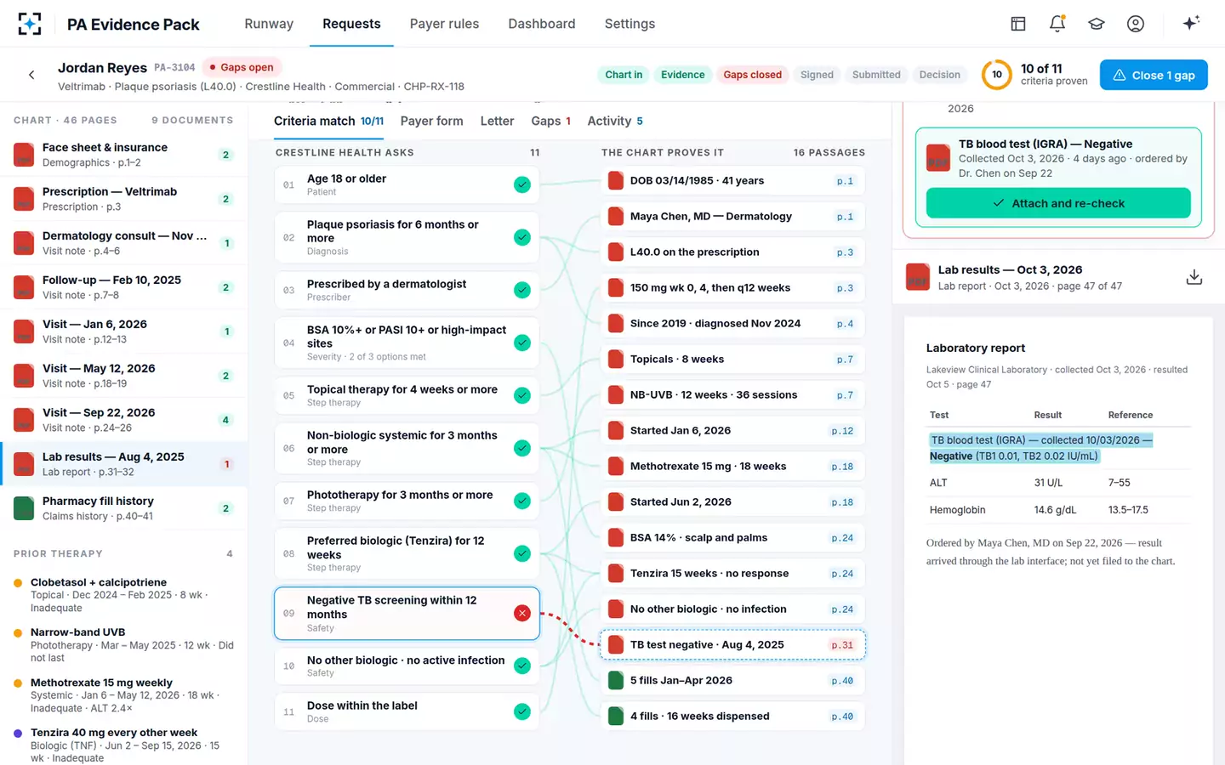Click the 10 criteria progress ring
The height and width of the screenshot is (765, 1225).
coord(997,75)
